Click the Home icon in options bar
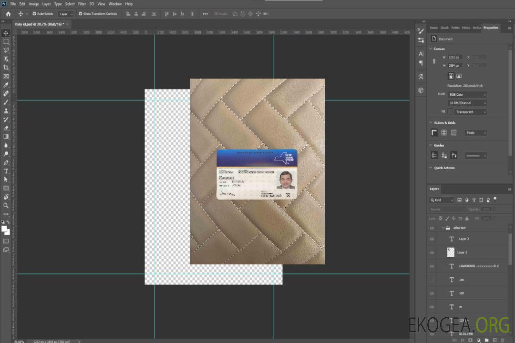 [8, 14]
